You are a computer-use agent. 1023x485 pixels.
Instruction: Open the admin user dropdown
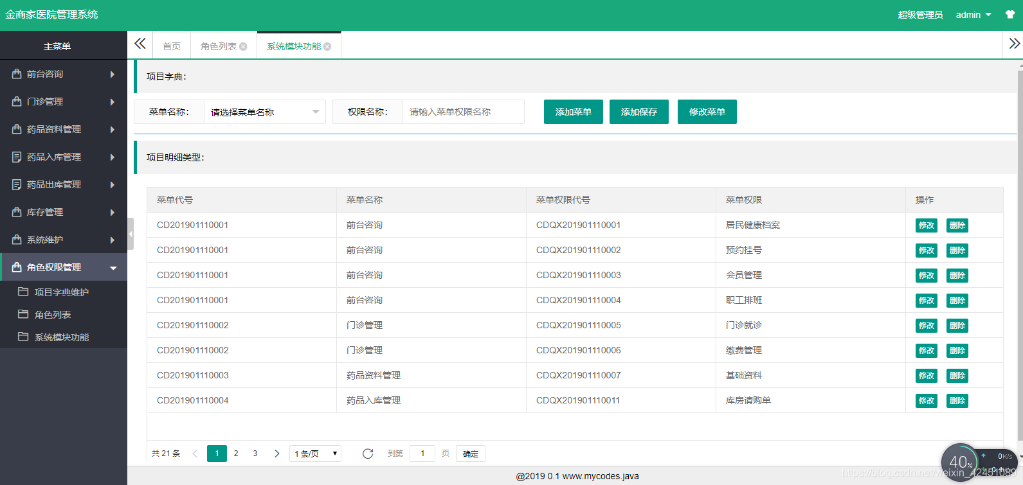[x=973, y=15]
